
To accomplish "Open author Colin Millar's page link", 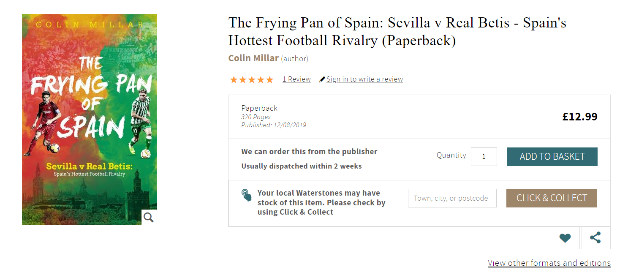I will pos(253,58).
